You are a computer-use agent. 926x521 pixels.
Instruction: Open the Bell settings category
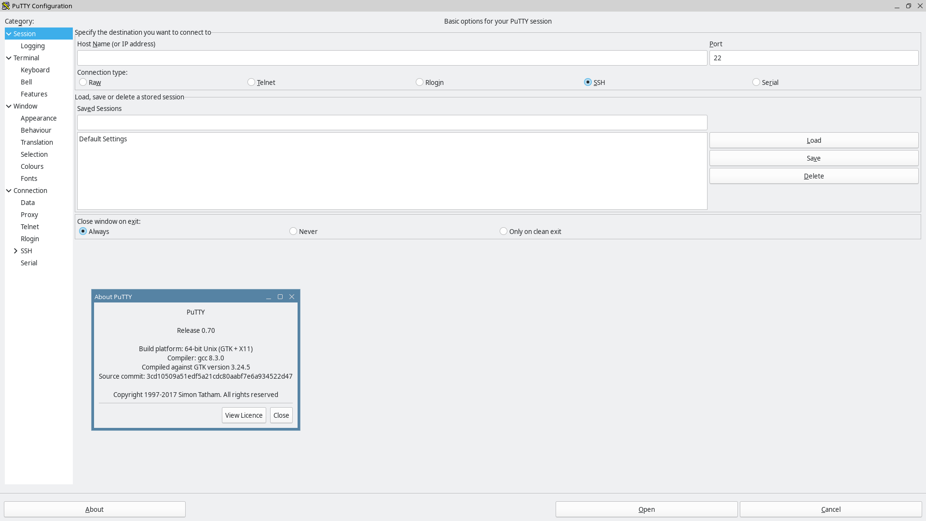(x=27, y=82)
